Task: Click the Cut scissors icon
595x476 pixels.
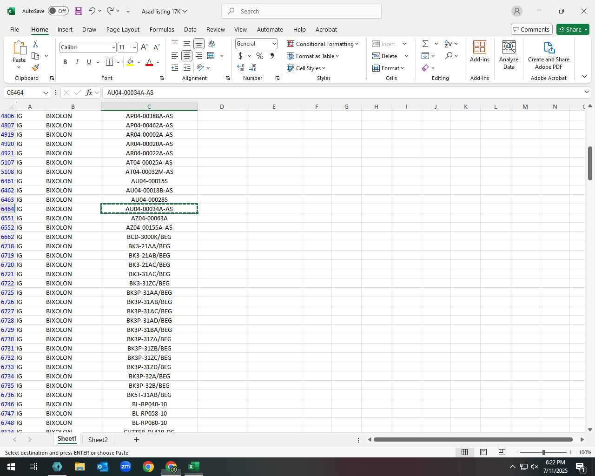Action: tap(35, 44)
